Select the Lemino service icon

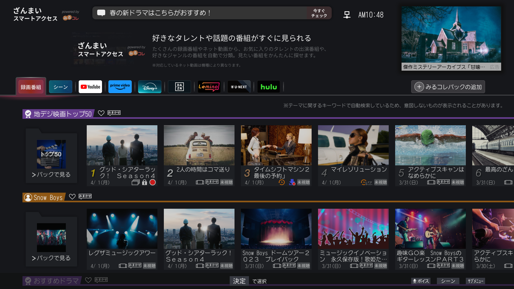pyautogui.click(x=209, y=86)
